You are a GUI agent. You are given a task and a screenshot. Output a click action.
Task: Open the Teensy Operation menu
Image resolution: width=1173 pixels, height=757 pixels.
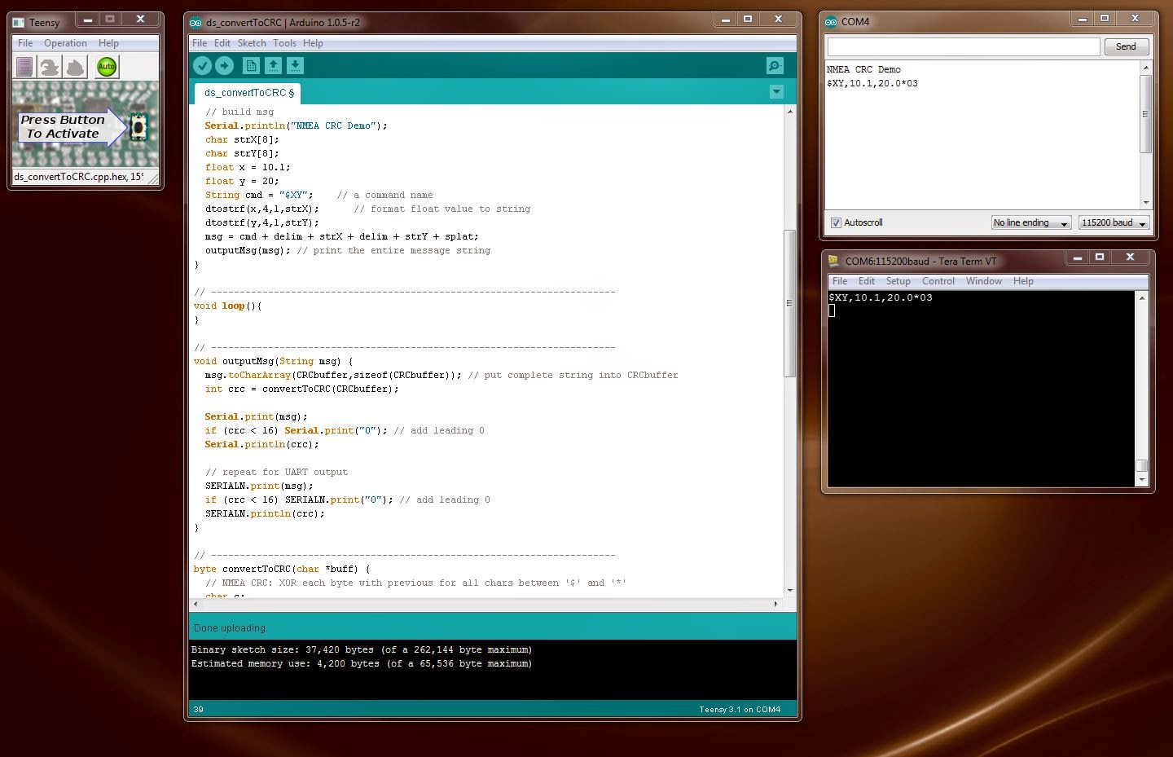coord(65,43)
